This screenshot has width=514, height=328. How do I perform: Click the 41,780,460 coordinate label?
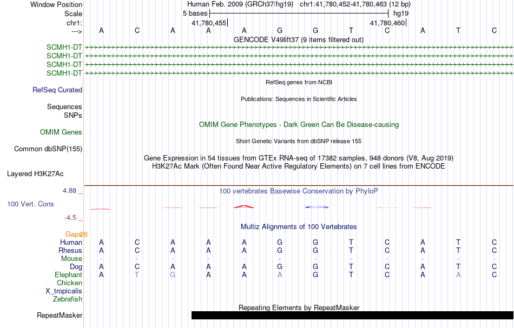pyautogui.click(x=387, y=23)
